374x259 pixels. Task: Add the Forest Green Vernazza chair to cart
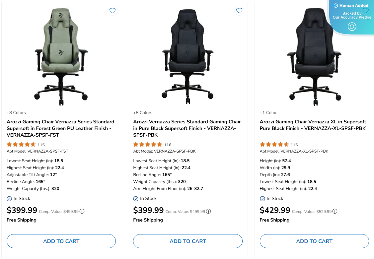pyautogui.click(x=61, y=241)
